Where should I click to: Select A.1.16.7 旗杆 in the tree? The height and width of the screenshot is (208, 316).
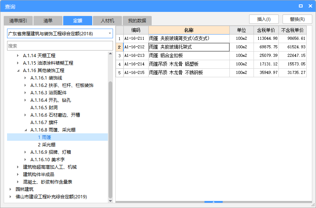pyautogui.click(x=44, y=123)
